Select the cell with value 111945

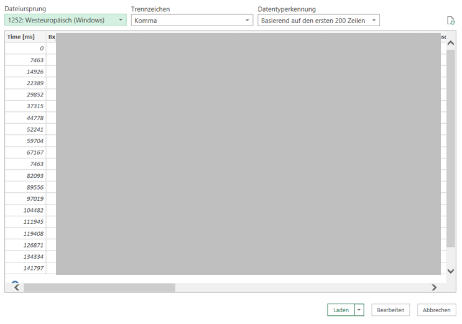25,221
